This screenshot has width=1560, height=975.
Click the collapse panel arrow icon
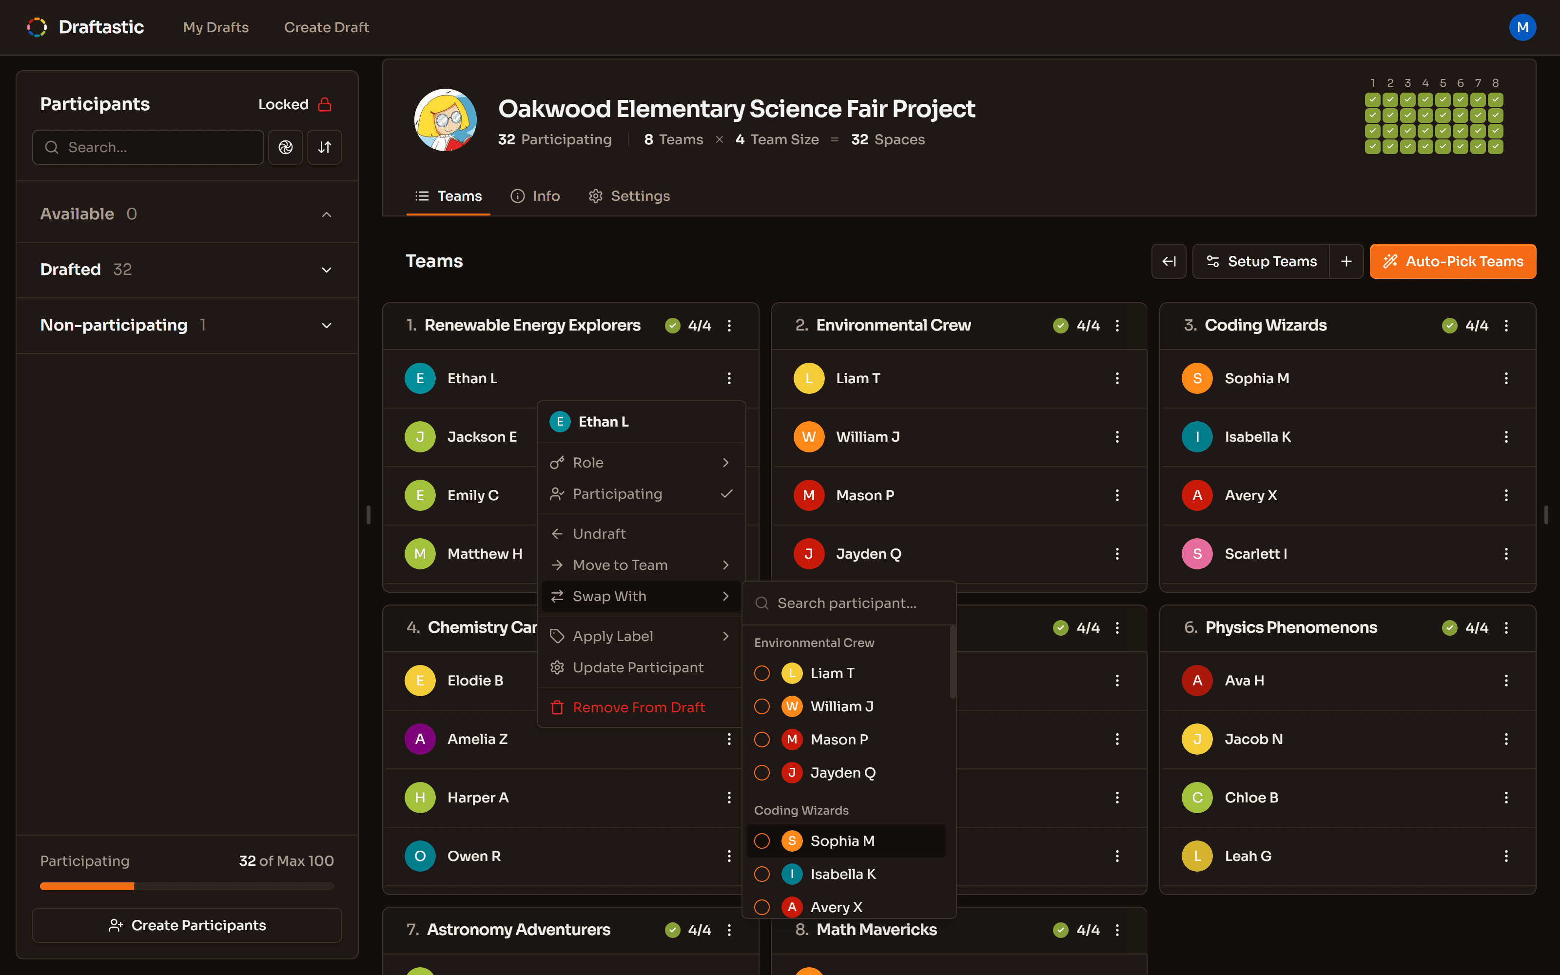[x=1168, y=261]
